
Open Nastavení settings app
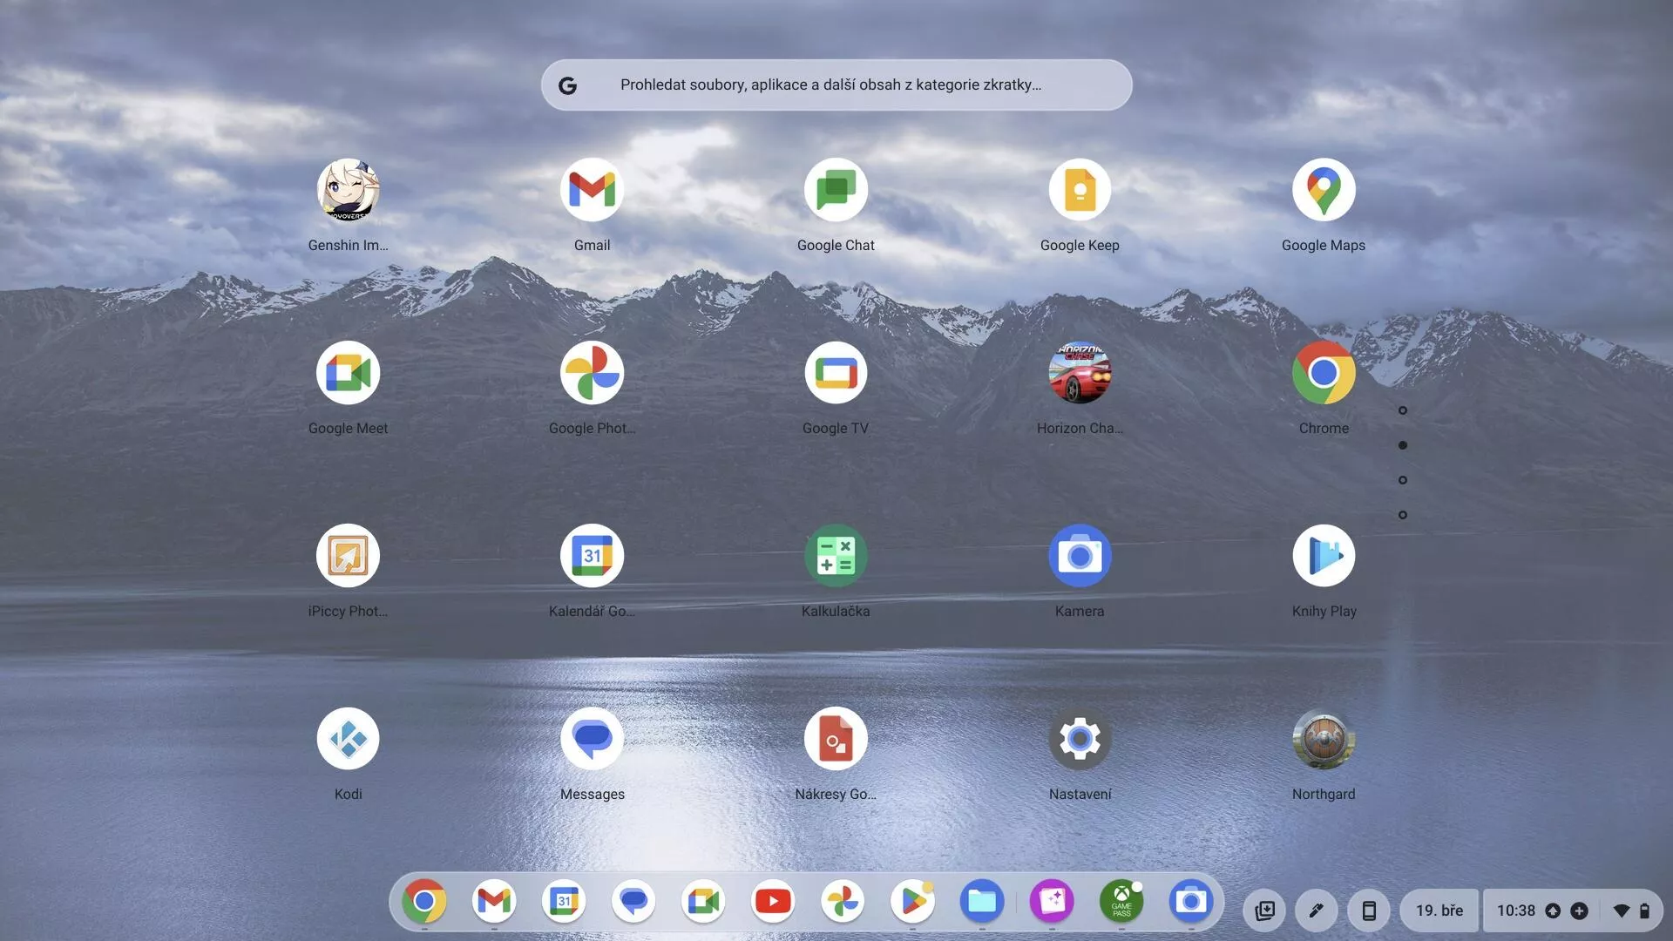pos(1080,739)
